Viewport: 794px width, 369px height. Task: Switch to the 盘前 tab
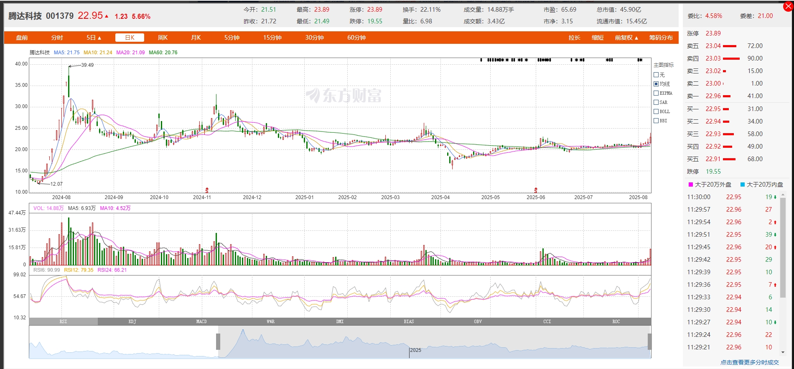click(x=22, y=38)
